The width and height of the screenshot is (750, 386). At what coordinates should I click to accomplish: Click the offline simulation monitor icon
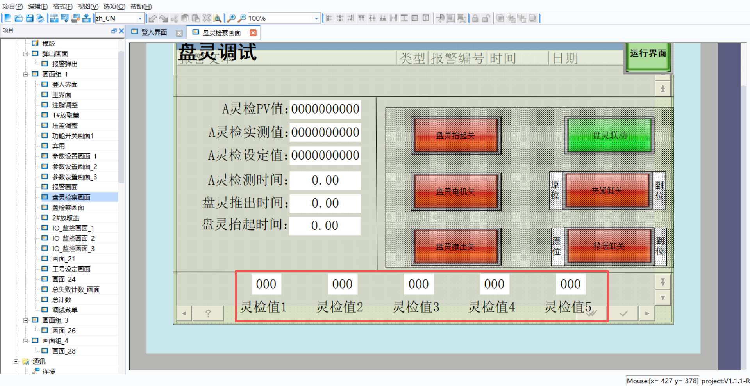[65, 18]
